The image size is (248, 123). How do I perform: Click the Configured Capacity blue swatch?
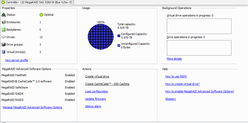point(119,36)
